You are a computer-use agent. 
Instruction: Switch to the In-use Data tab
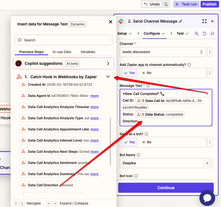pos(62,52)
